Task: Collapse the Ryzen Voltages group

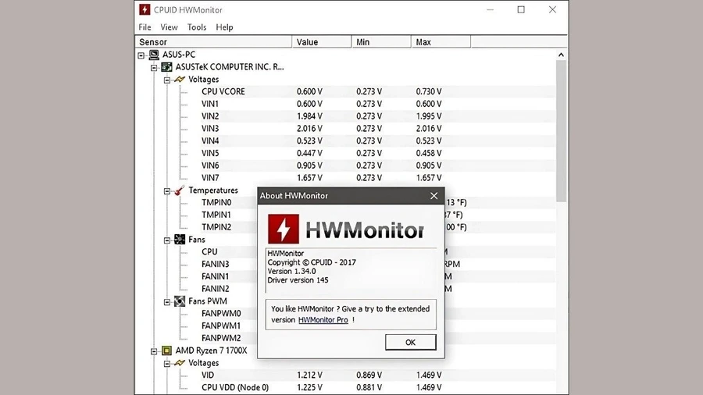Action: pos(167,364)
